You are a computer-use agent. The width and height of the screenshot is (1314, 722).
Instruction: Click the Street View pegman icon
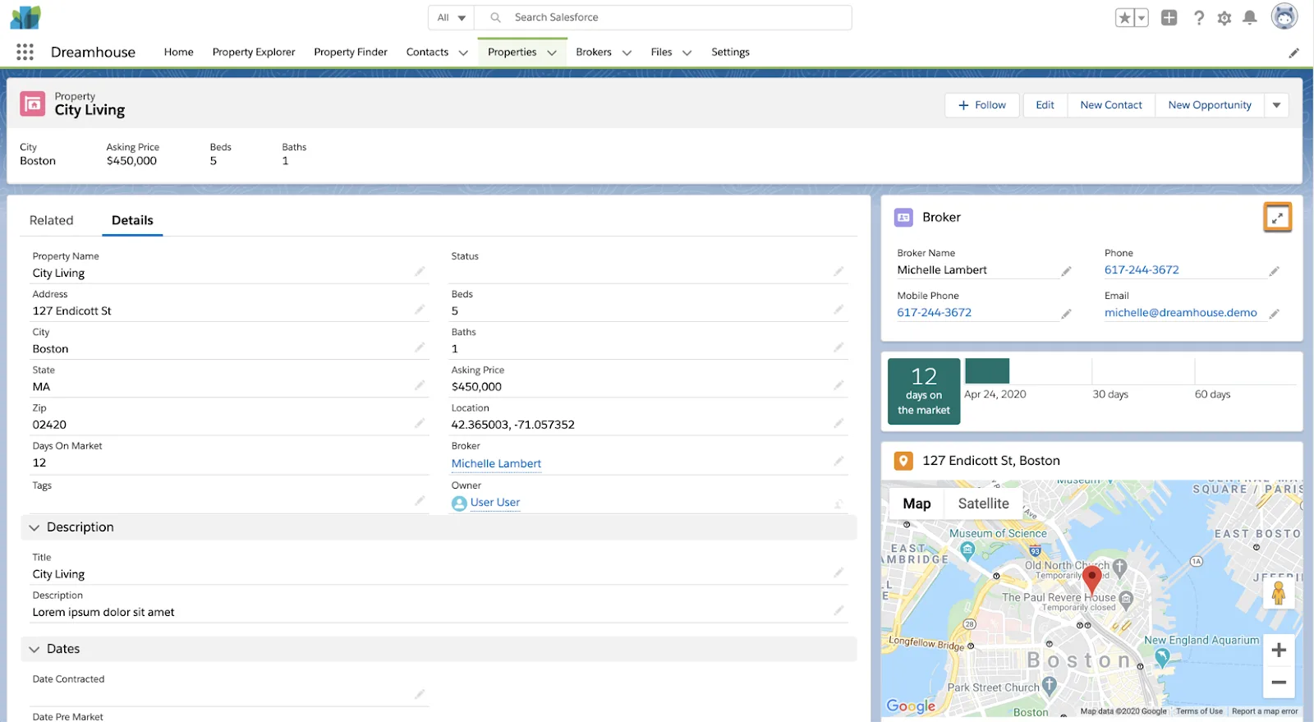pyautogui.click(x=1279, y=591)
